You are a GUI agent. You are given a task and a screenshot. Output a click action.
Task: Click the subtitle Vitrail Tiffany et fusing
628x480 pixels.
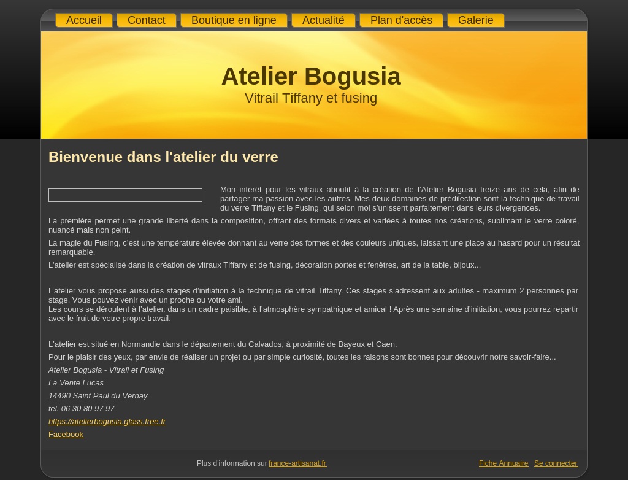point(311,98)
